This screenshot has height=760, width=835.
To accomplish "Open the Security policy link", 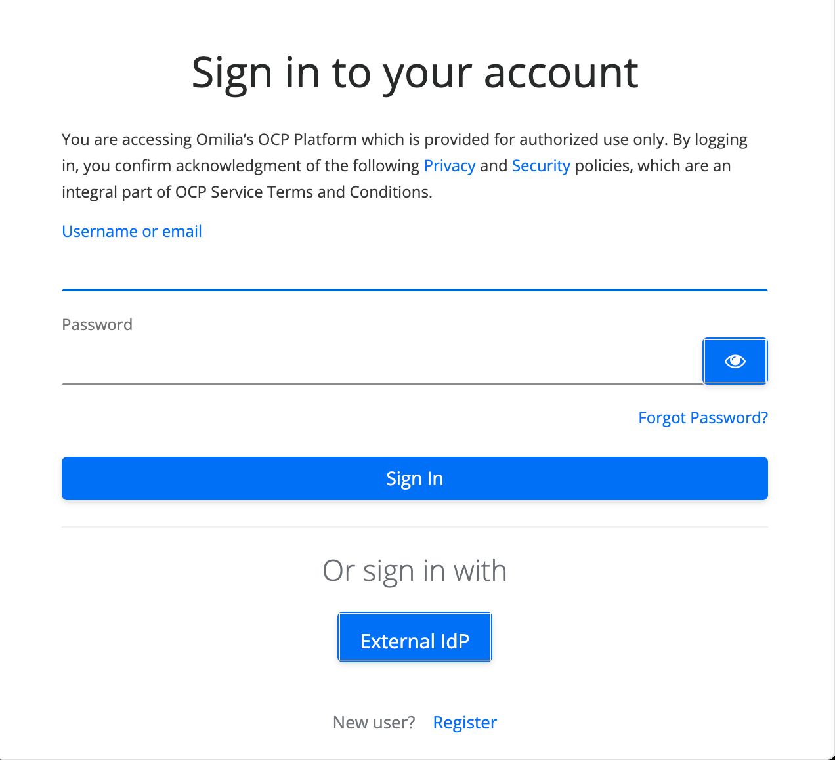I will 541,166.
